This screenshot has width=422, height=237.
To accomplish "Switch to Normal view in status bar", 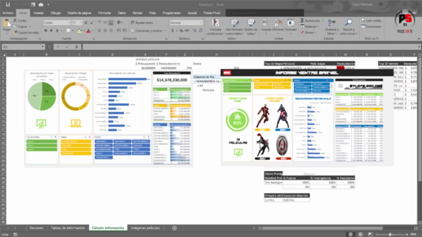I will click(350, 234).
